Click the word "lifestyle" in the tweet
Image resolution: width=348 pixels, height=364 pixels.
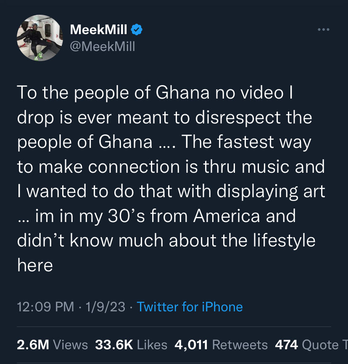tap(284, 241)
